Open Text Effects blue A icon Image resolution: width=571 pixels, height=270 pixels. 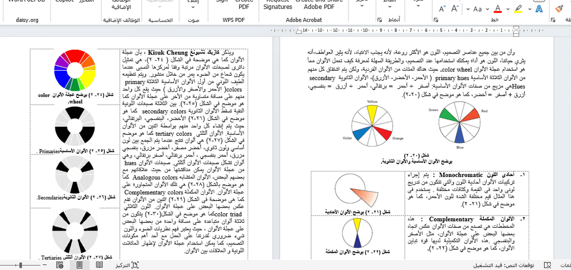[x=540, y=9]
